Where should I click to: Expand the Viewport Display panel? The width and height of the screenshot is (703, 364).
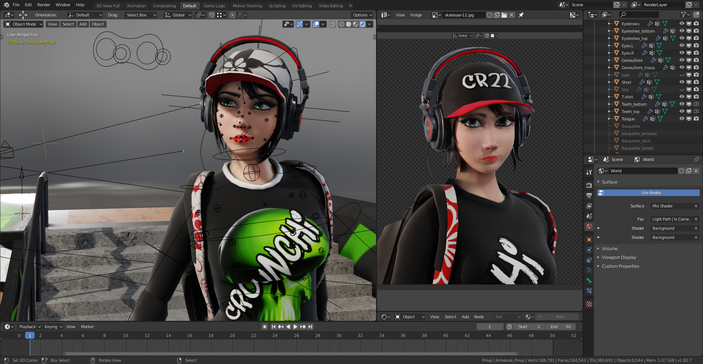point(619,257)
